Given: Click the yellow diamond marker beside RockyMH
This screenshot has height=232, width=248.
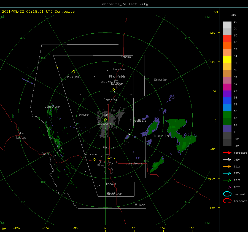Looking at the screenshot, I should click(x=74, y=72).
